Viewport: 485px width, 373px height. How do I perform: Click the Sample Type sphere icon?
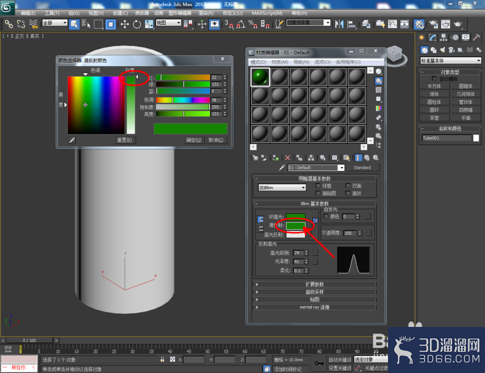(x=378, y=72)
